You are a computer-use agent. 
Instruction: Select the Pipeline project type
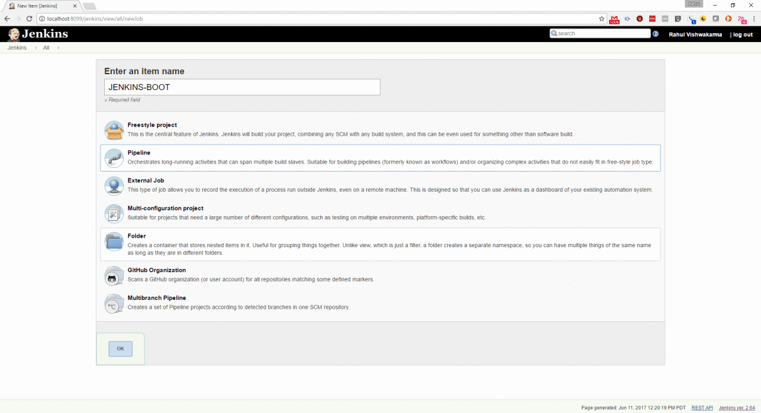[x=139, y=153]
